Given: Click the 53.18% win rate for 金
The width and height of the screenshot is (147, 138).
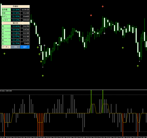Looking at the screenshot, I should tap(16, 40).
